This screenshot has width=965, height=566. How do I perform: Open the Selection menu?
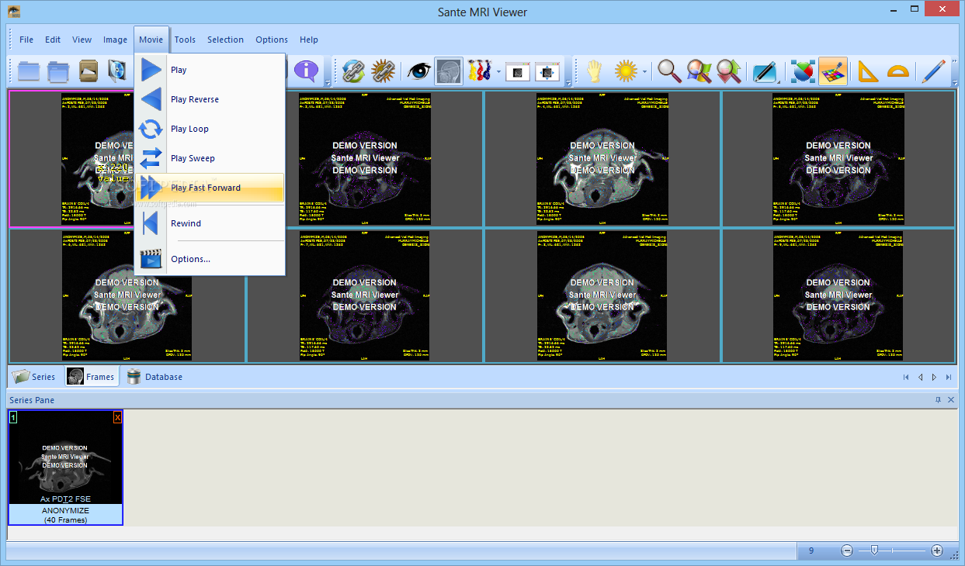point(225,40)
